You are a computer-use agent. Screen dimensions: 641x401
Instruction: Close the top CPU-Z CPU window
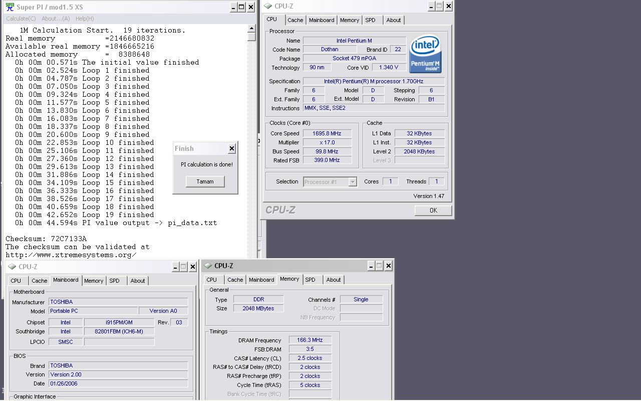[449, 6]
